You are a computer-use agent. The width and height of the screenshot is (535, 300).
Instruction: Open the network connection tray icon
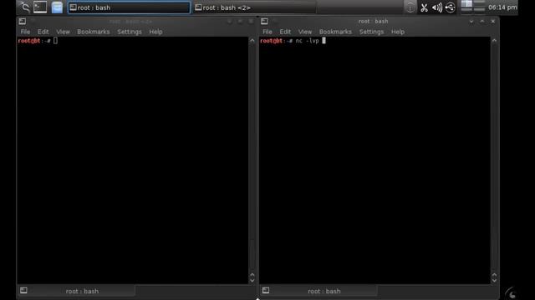click(x=450, y=7)
